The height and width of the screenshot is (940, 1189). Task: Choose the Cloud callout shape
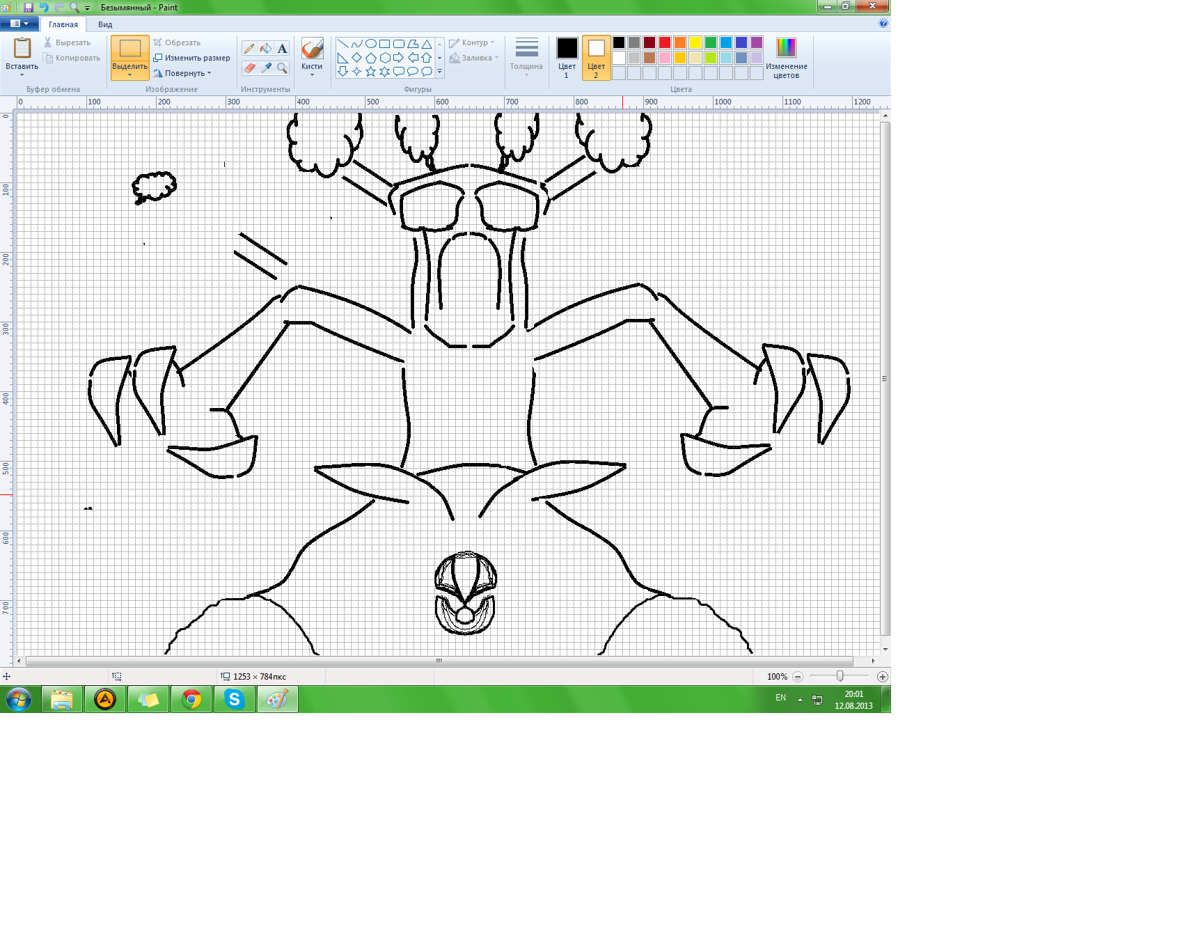pos(427,71)
